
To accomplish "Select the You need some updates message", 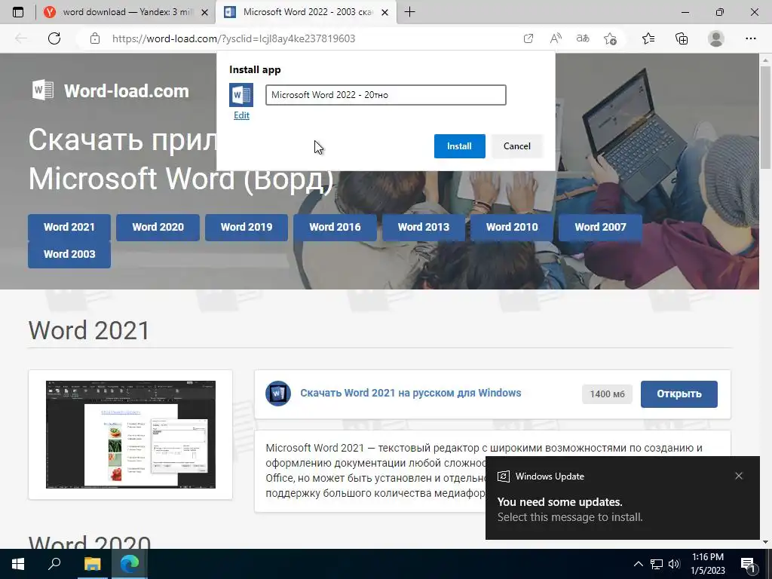I will 560,501.
